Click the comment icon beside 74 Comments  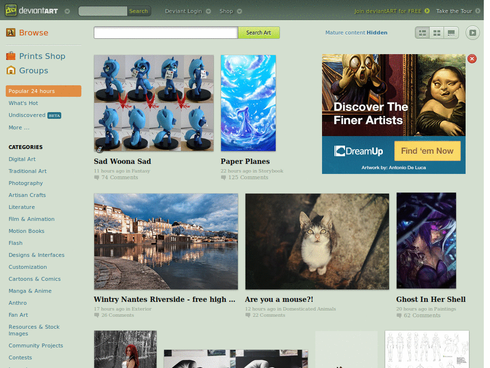(x=97, y=177)
